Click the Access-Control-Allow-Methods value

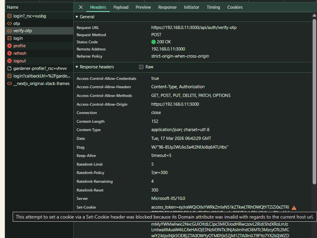click(x=191, y=95)
